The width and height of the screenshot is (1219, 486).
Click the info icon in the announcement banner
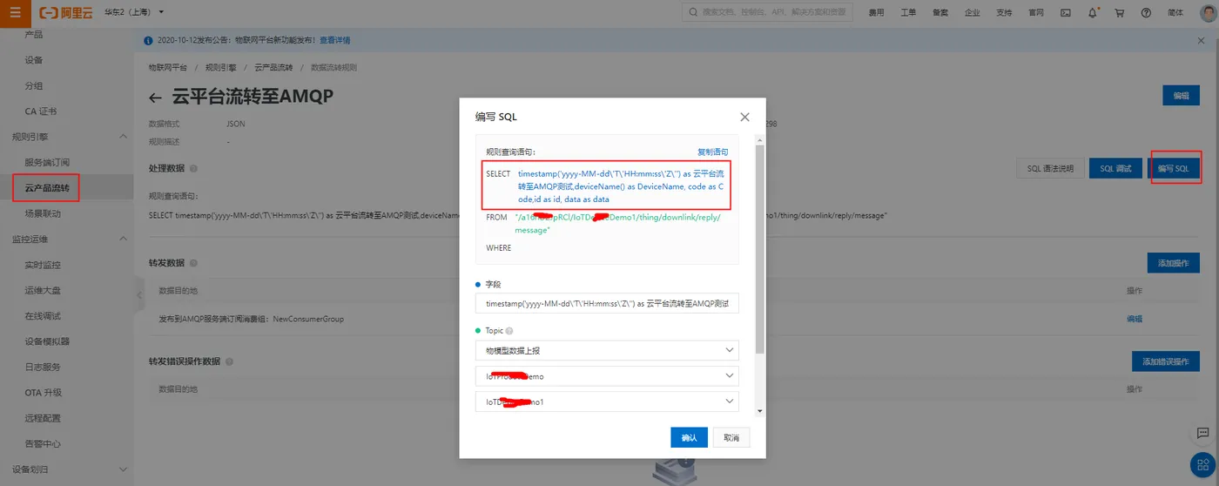tap(148, 40)
